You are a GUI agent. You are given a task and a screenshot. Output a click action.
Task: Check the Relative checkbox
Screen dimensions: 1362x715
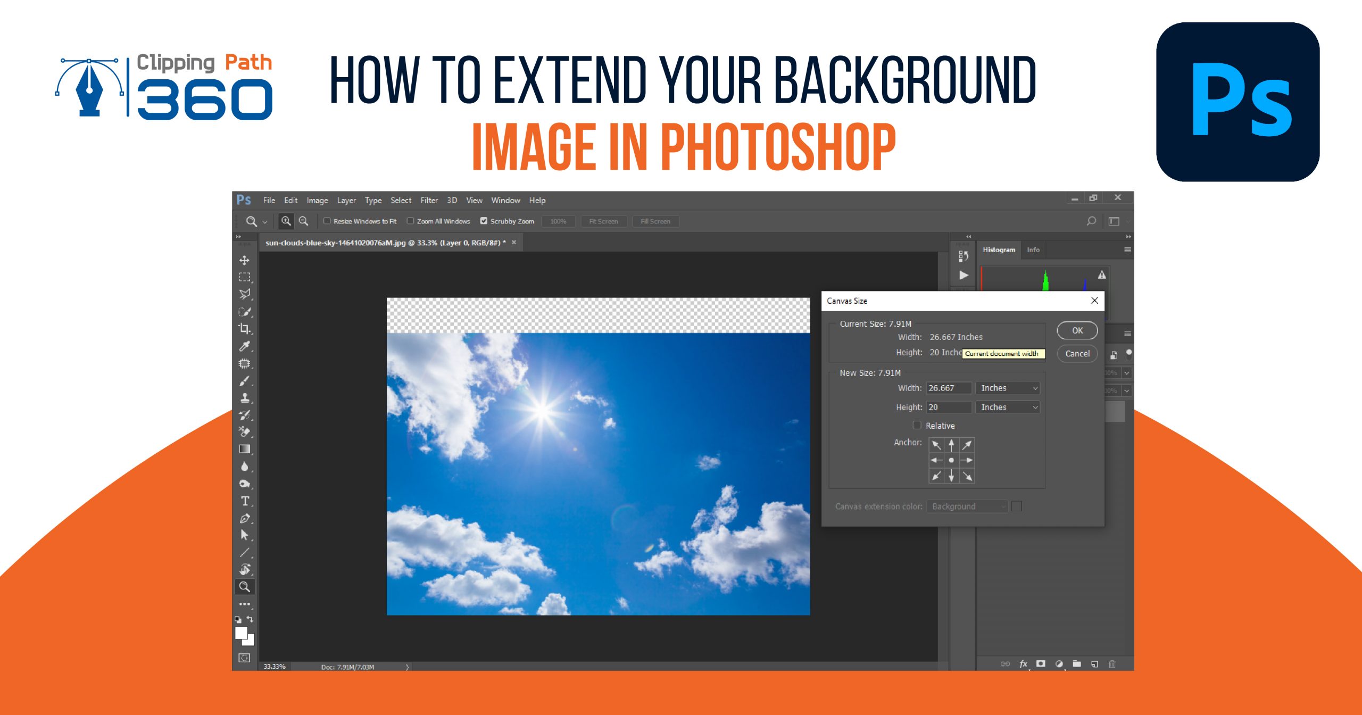917,425
